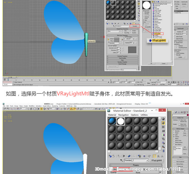This screenshot has width=189, height=174.
Task: Click Material ID Channel icon in lower editor
Action: coord(144,156)
